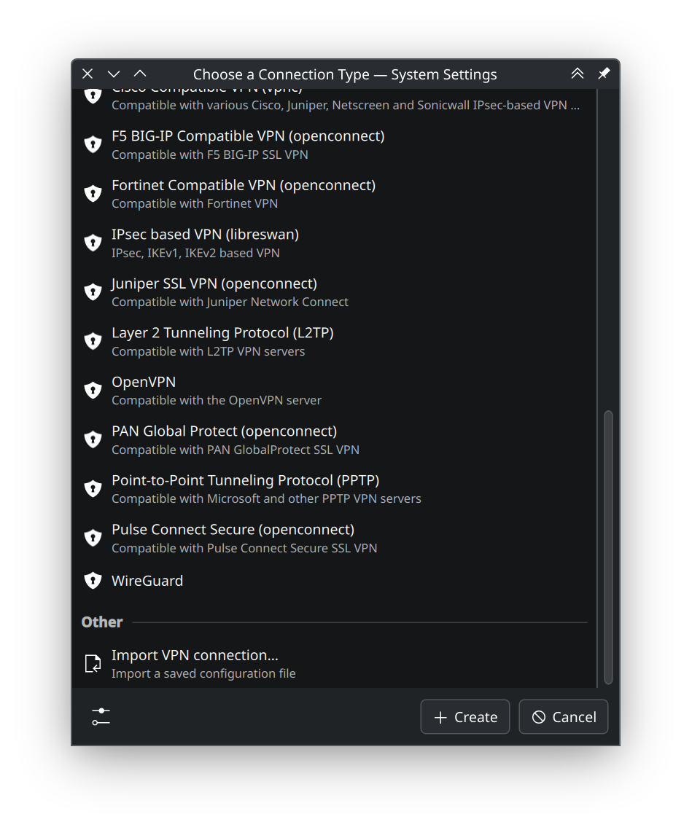Click the description 'Compatible with F5 BIG-IP SSL VPN'
This screenshot has height=830, width=692.
coord(210,154)
